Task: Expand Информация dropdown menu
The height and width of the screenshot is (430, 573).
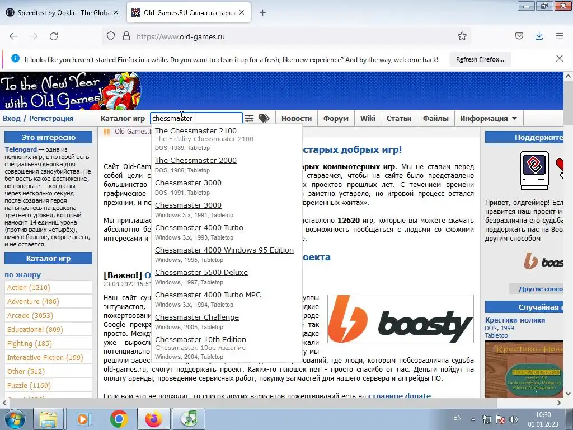Action: pos(489,119)
